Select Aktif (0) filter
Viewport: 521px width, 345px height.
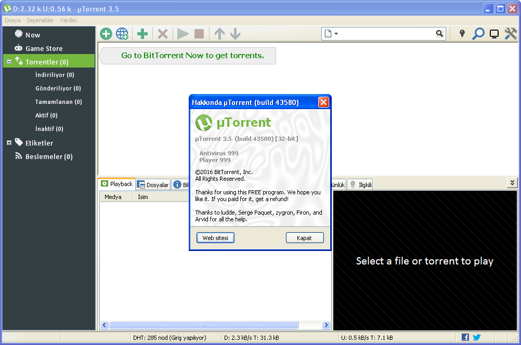46,115
